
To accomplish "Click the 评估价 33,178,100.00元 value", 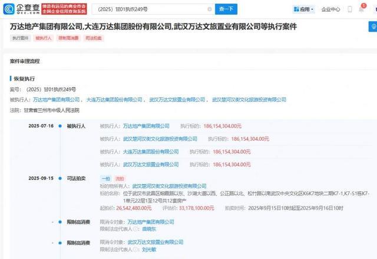I will [196, 208].
